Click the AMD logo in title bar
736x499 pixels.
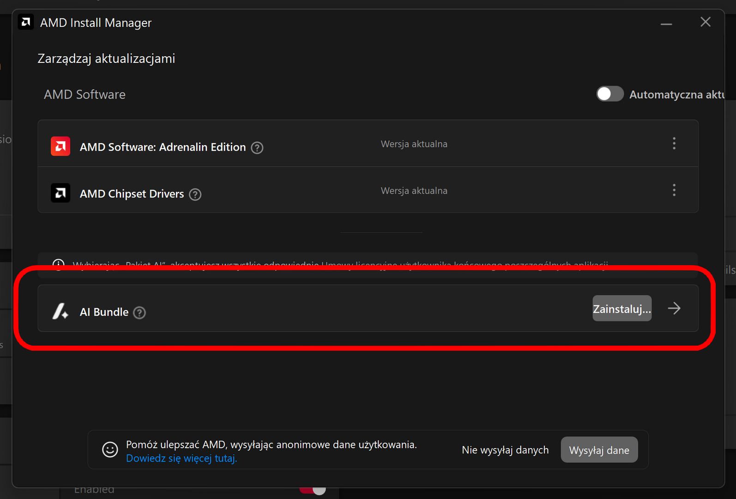coord(26,22)
